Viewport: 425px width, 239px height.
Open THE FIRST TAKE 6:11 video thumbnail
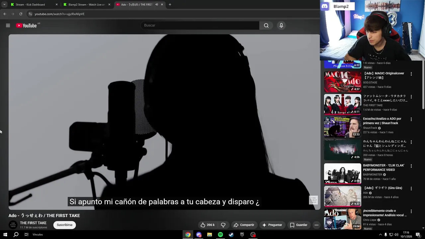(x=342, y=104)
